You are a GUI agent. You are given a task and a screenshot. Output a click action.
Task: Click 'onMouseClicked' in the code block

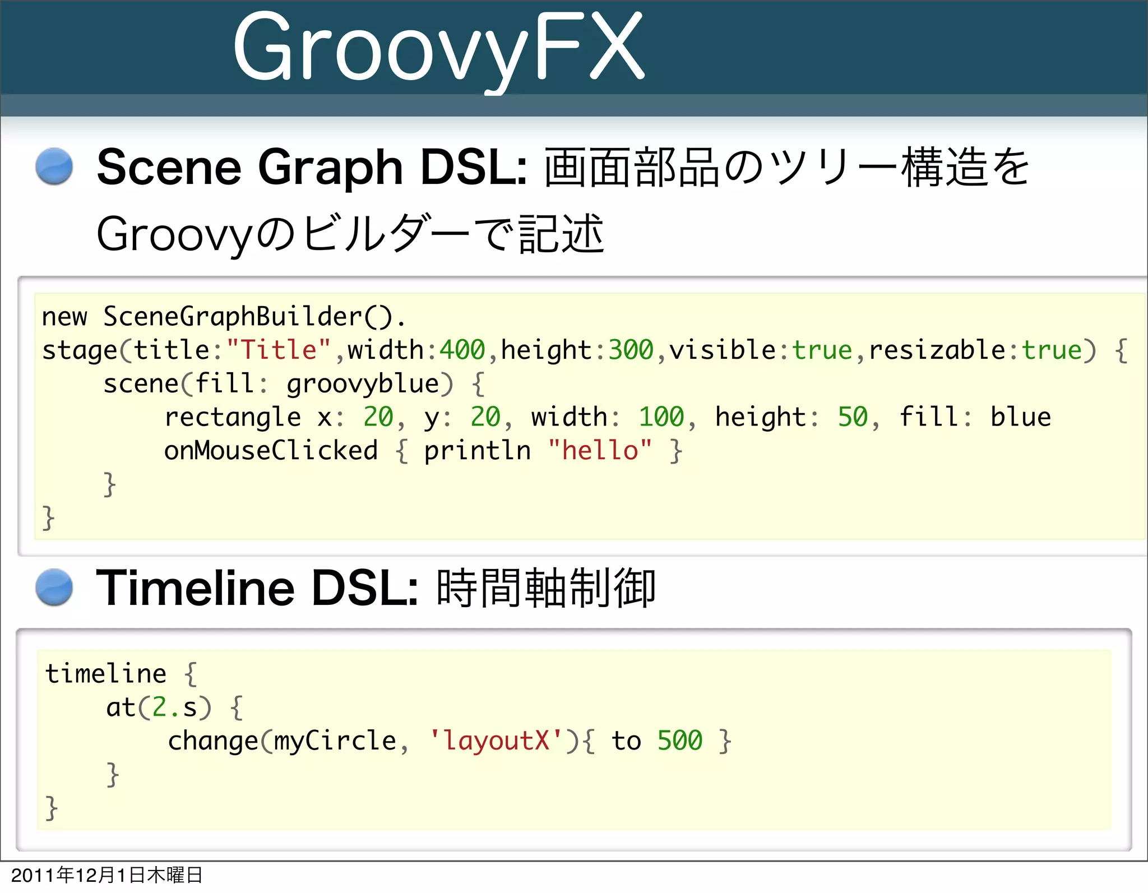(x=271, y=451)
